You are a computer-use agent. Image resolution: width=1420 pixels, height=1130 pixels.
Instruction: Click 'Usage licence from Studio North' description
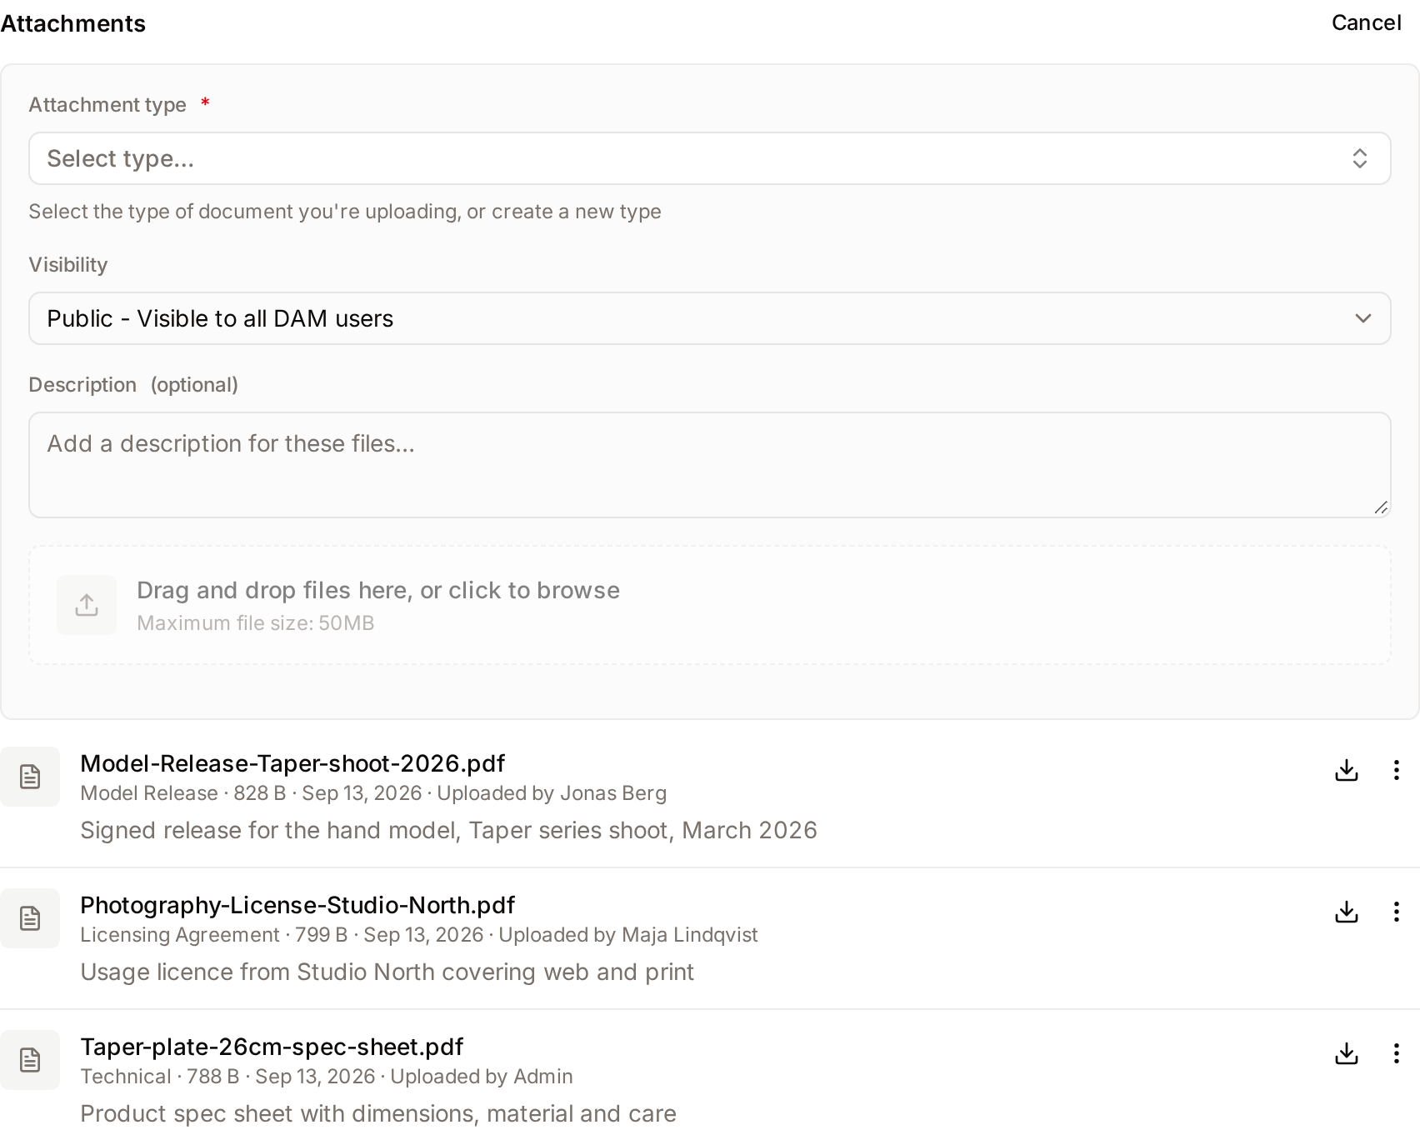coord(387,972)
